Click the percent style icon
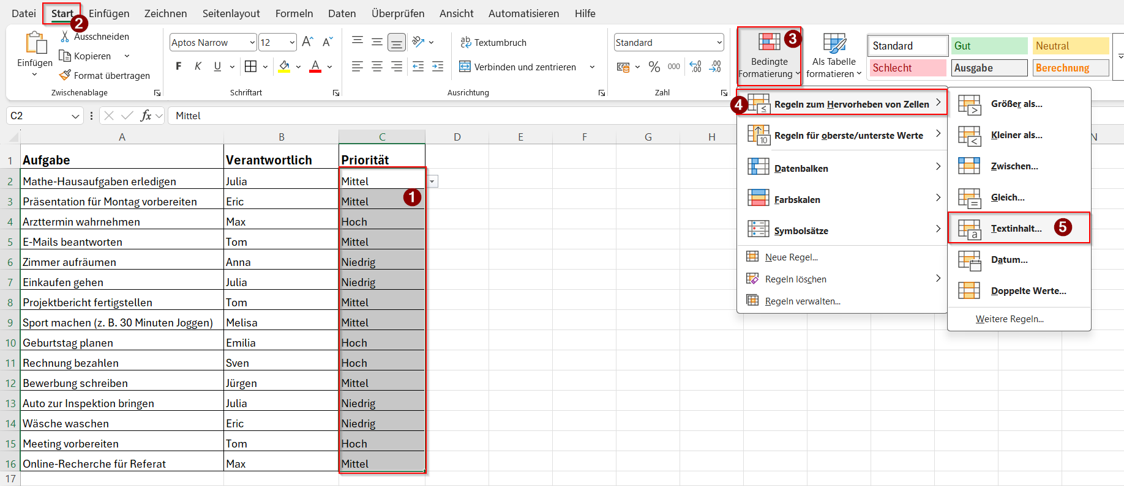Screen dimensions: 1124x486 point(654,67)
